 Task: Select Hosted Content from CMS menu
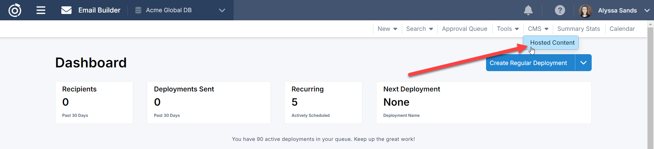[x=552, y=43]
